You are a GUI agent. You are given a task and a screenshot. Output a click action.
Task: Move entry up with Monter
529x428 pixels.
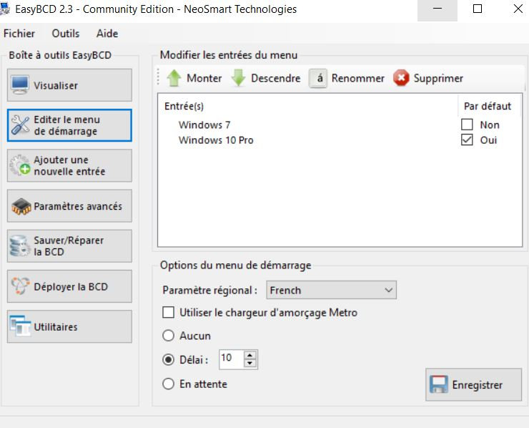[194, 78]
